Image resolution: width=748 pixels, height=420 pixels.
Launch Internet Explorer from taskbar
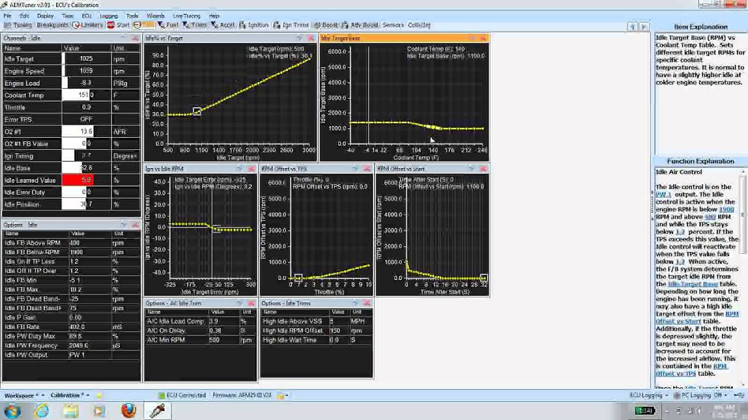pos(41,411)
